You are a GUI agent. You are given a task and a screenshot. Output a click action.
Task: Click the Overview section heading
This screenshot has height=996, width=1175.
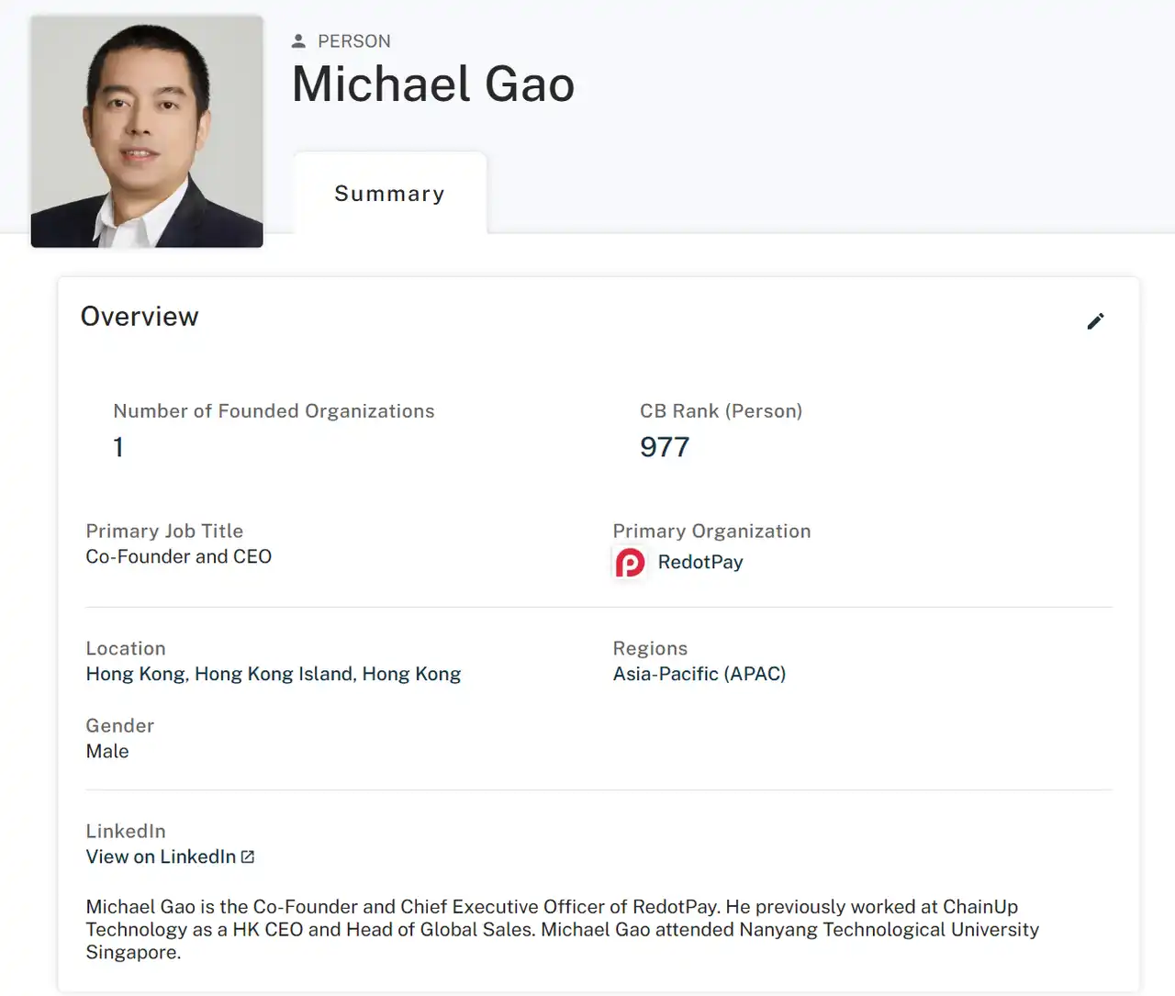(x=140, y=316)
